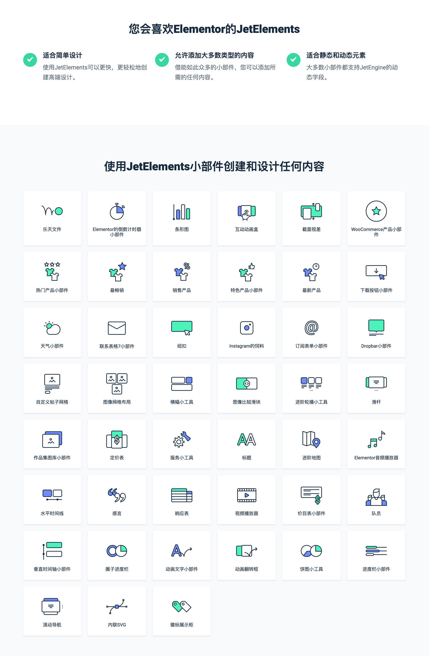Open the 垂直时间轴小部件 icon
Image resolution: width=429 pixels, height=656 pixels.
pyautogui.click(x=52, y=551)
